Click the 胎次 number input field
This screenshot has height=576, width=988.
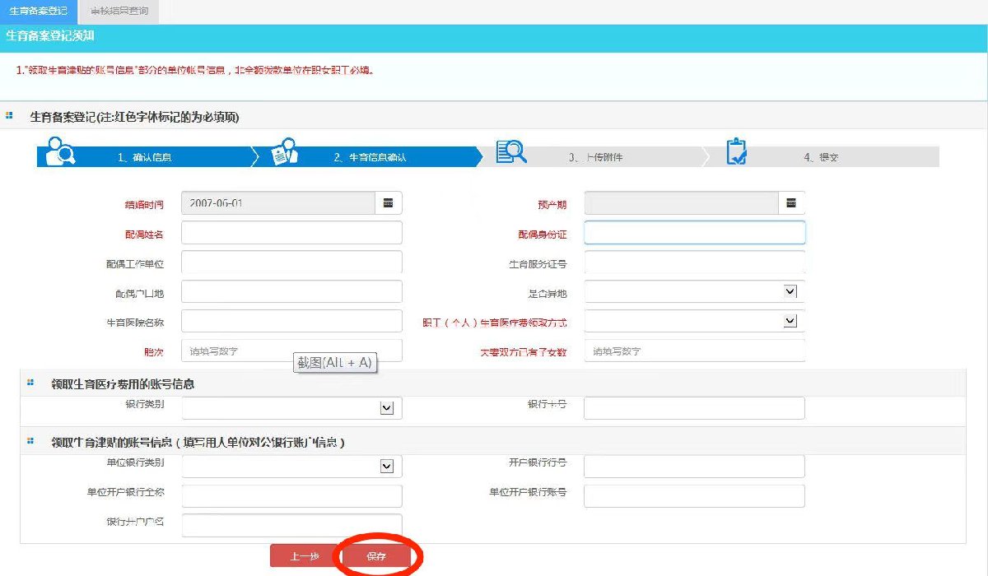click(291, 351)
